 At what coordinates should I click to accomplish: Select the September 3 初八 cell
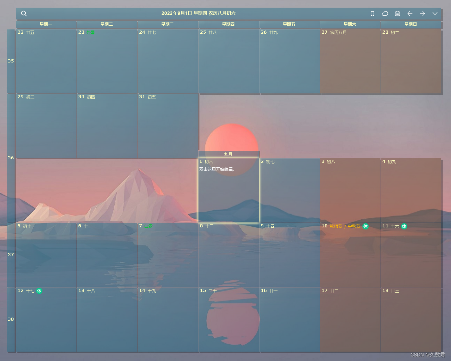click(350, 191)
